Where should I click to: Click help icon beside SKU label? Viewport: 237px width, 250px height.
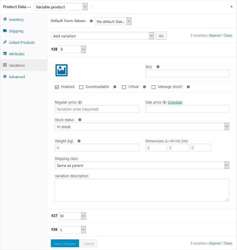pos(158,67)
